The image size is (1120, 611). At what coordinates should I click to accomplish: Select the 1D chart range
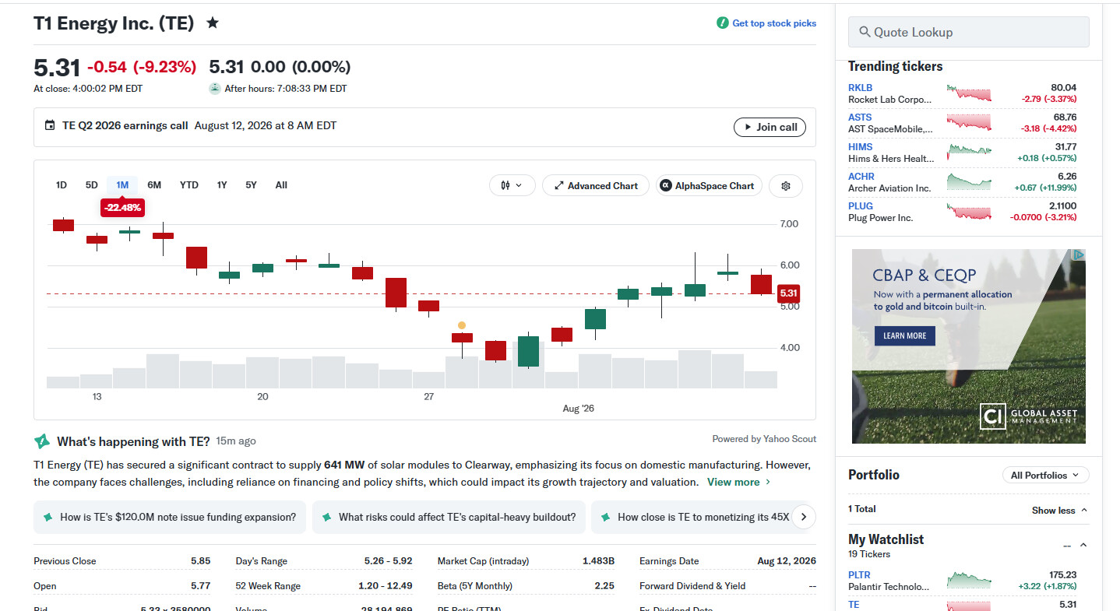click(62, 185)
